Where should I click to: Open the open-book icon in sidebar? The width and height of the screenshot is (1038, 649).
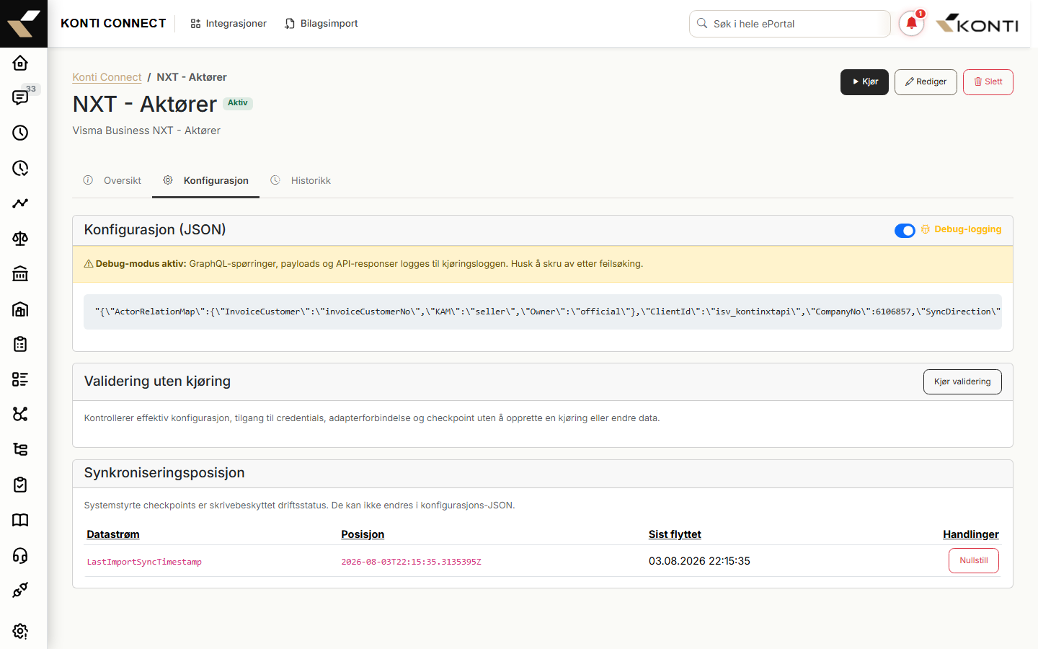20,520
